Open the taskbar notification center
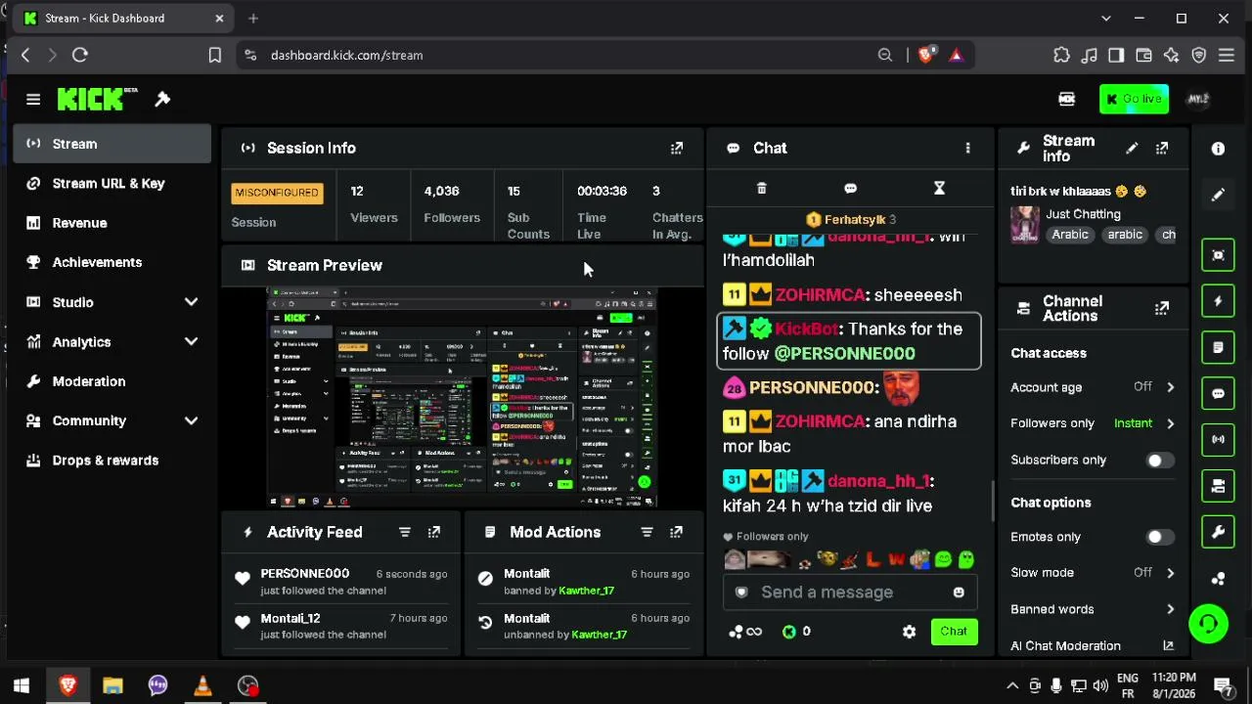The height and width of the screenshot is (704, 1252). (1223, 685)
